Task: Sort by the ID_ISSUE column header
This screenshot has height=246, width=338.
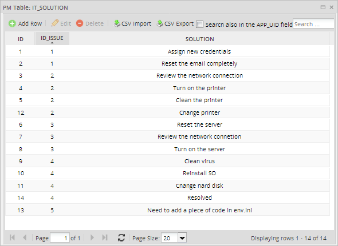Action: point(52,39)
